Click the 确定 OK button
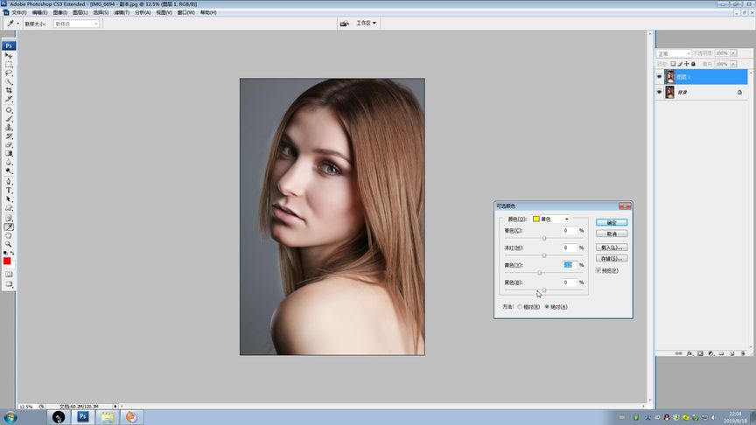 pyautogui.click(x=612, y=222)
